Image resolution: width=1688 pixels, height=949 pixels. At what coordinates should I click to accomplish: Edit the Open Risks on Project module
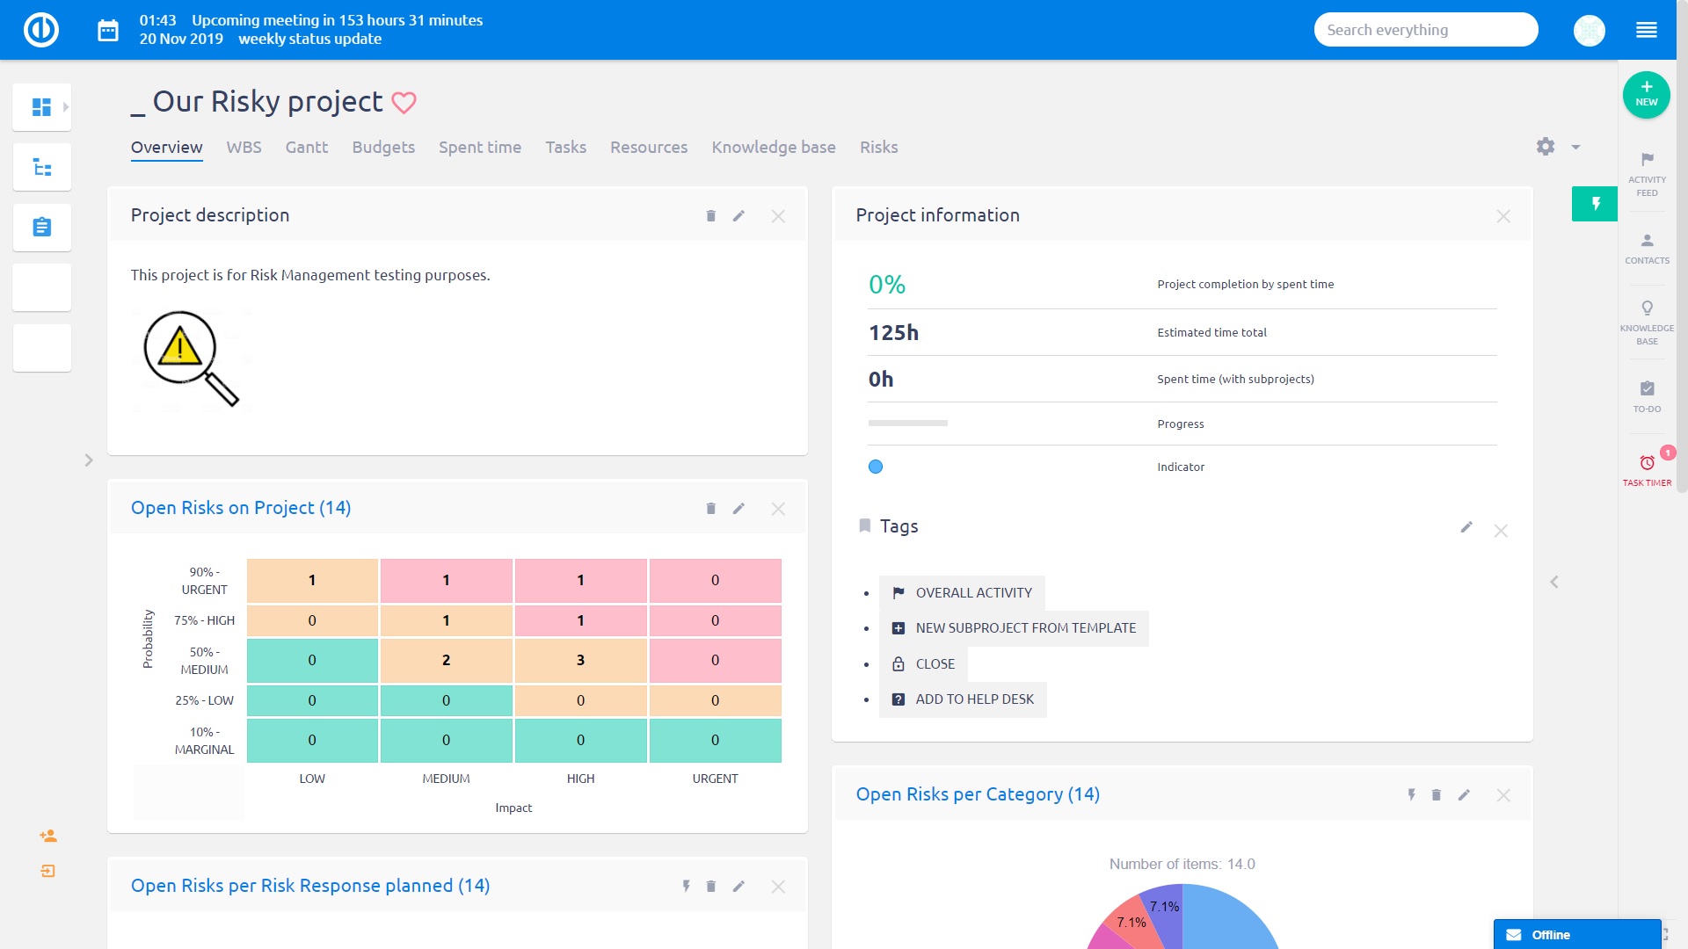pos(738,509)
